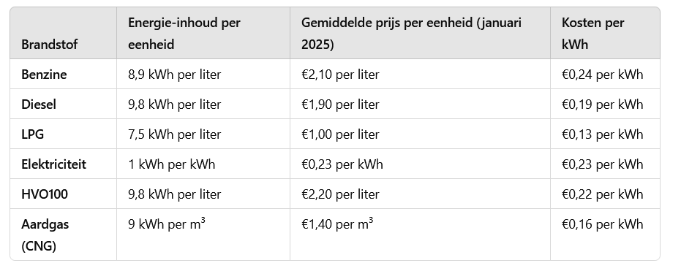Select the Diesel fuel cell
The height and width of the screenshot is (263, 681).
tap(39, 104)
